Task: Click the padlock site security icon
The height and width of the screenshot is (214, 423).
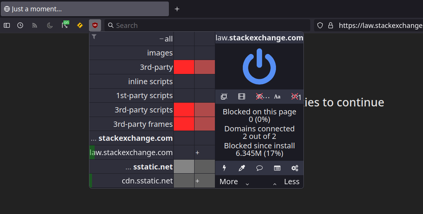Action: click(331, 25)
